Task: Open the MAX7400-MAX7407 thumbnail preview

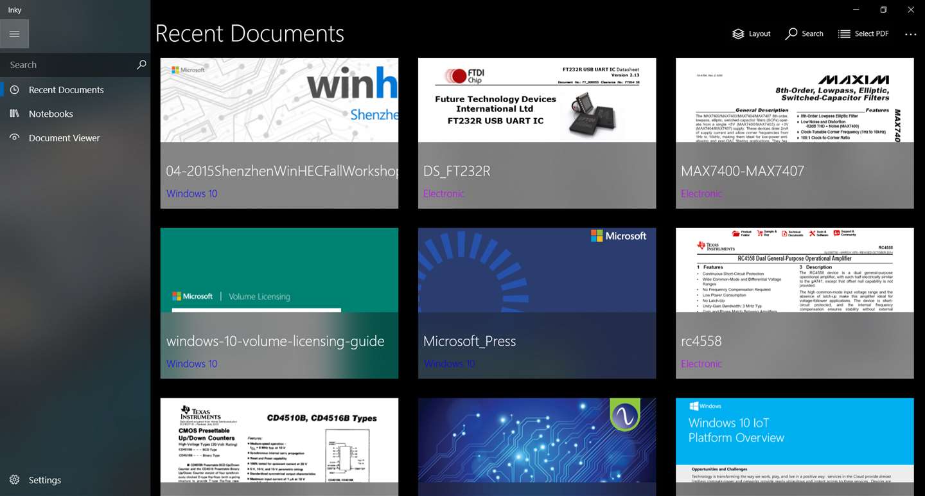Action: 795,100
